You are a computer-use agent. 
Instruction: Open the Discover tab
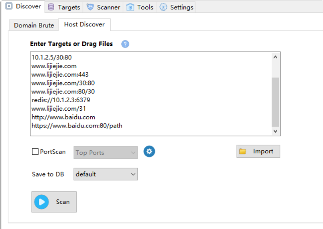click(23, 6)
